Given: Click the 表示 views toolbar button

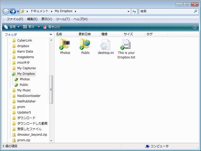Looking at the screenshot, I should 29,27.
